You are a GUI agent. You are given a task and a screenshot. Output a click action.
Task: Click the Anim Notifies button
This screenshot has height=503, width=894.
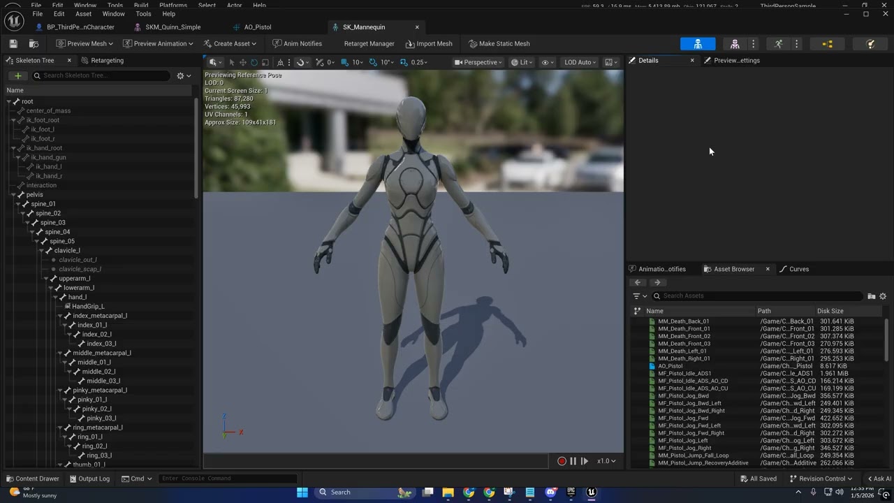[297, 44]
